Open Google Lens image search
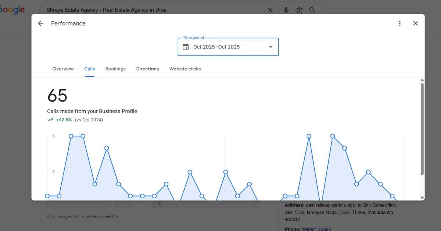 (299, 10)
